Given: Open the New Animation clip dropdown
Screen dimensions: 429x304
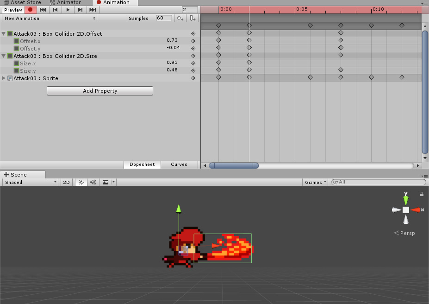Looking at the screenshot, I should (49, 19).
